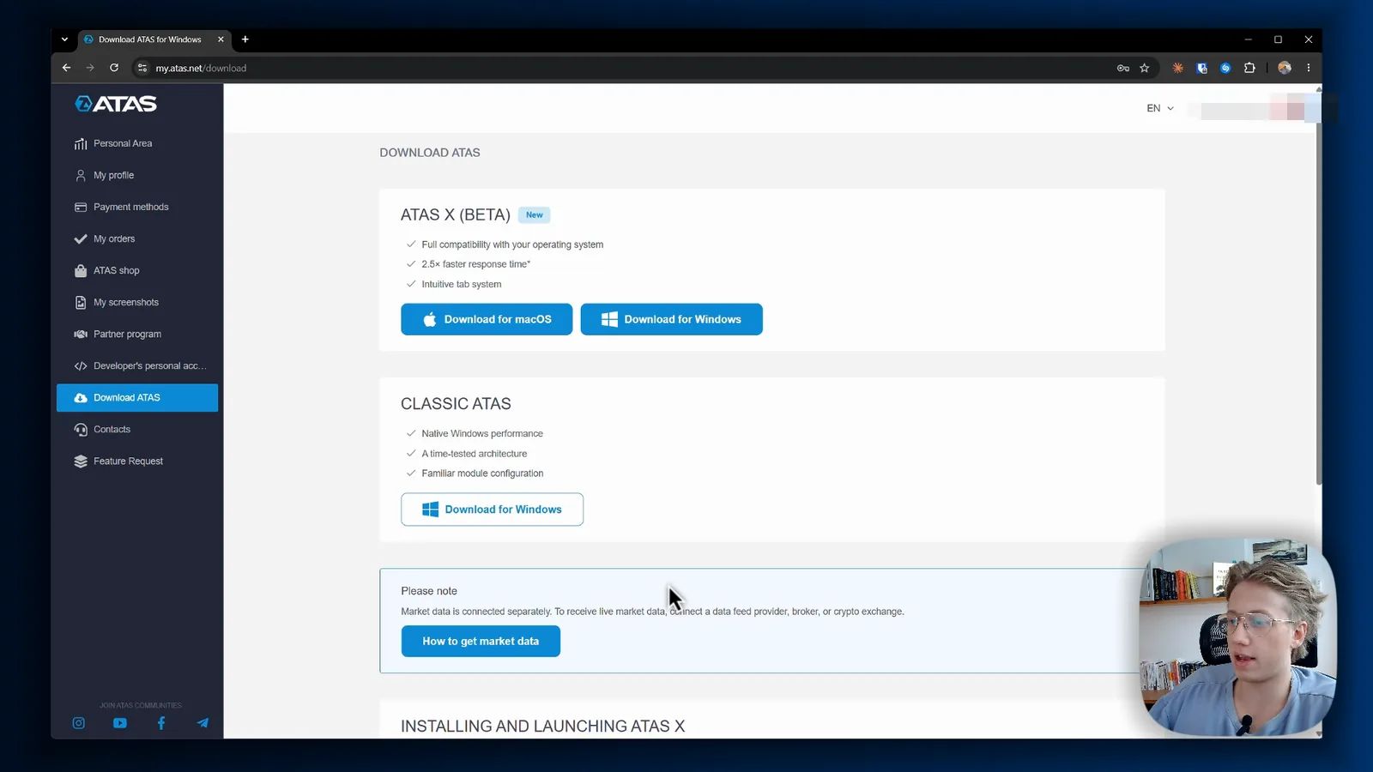1373x772 pixels.
Task: Go to My profile in sidebar
Action: (137, 175)
